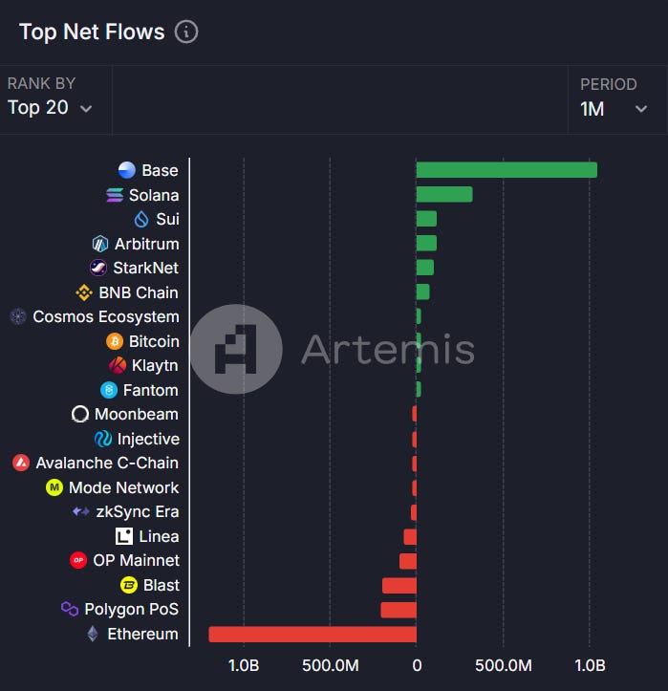Click the 'Cosmos Ecosystem' label
The height and width of the screenshot is (691, 668).
point(106,317)
